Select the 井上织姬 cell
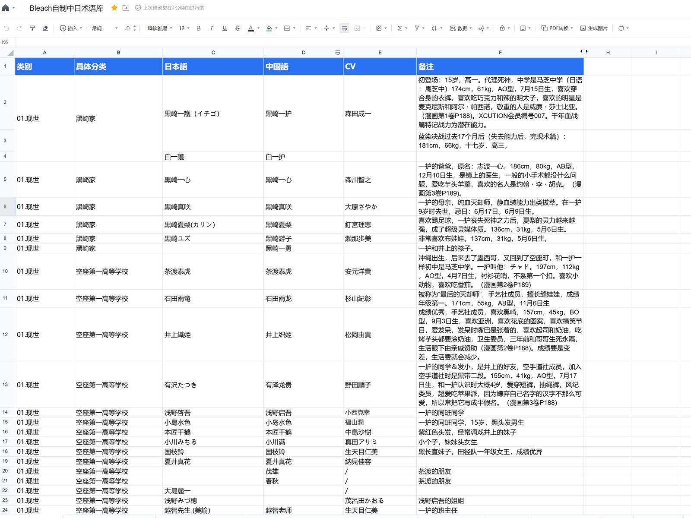691x518 pixels. 304,335
